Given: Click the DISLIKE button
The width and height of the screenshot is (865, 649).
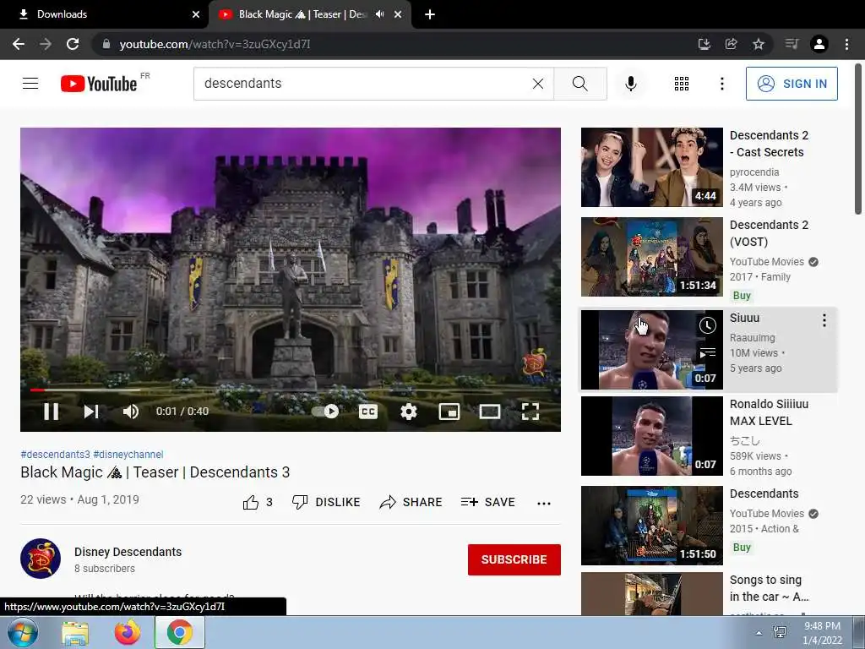Looking at the screenshot, I should click(325, 502).
